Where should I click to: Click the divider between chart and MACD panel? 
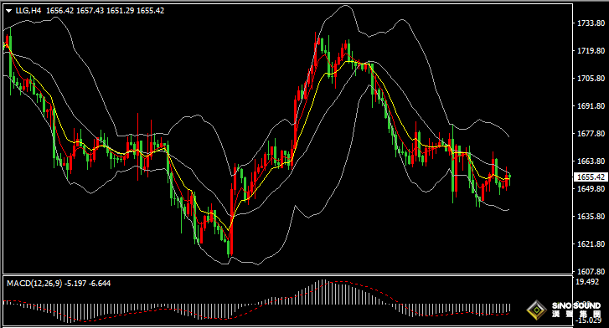(x=287, y=274)
